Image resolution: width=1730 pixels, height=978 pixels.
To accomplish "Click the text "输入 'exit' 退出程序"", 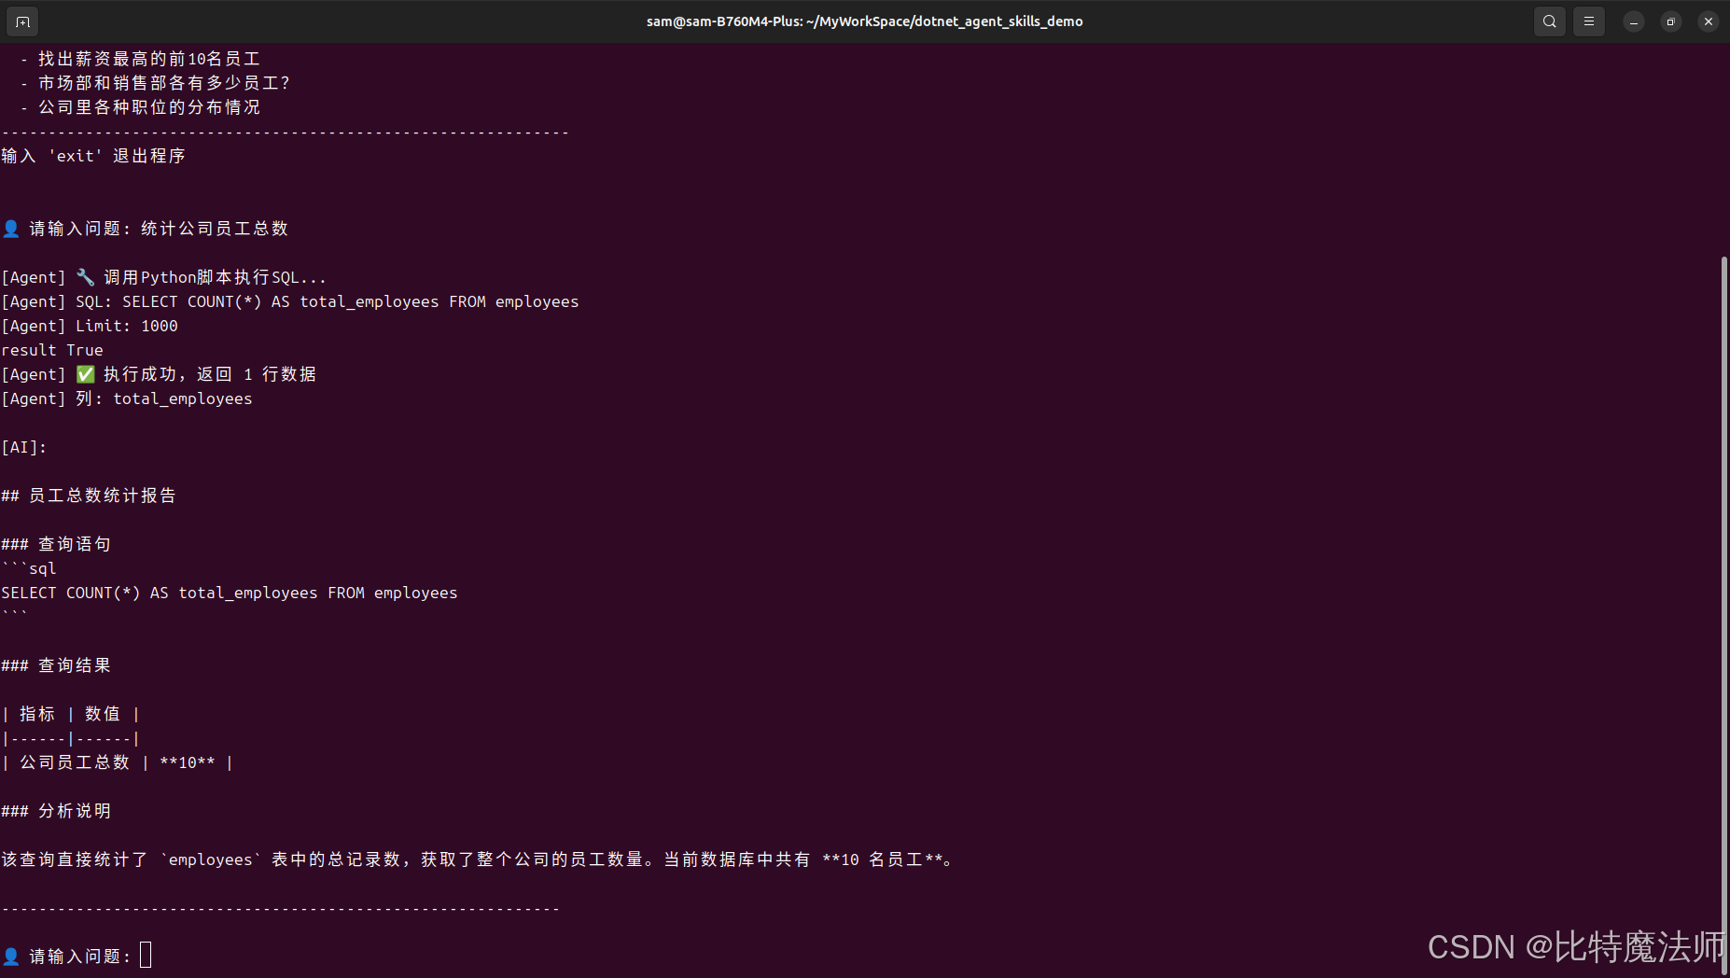I will [x=93, y=156].
